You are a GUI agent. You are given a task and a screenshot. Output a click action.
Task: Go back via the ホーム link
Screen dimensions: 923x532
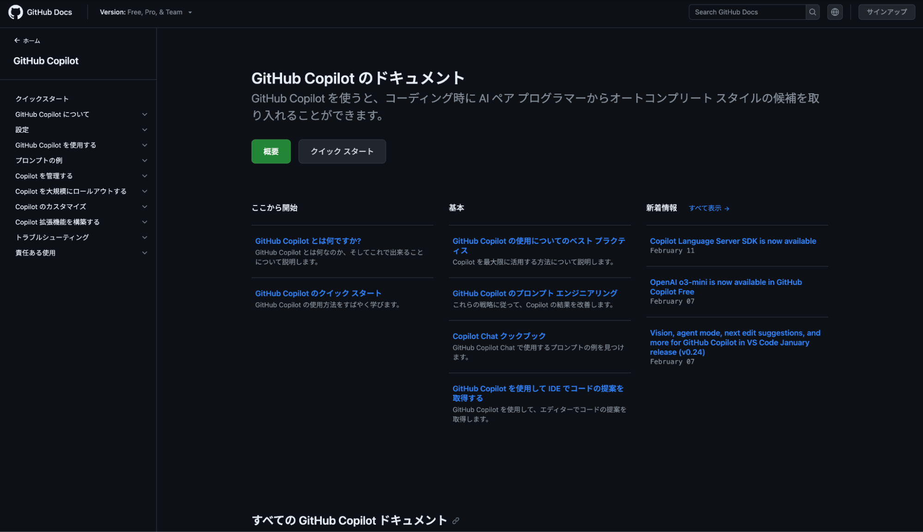pyautogui.click(x=32, y=41)
